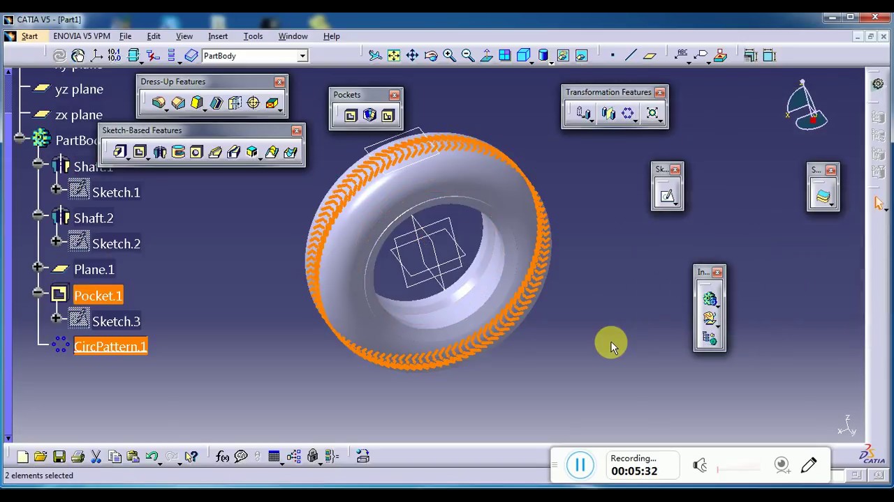Viewport: 894px width, 502px height.
Task: Click the recorder pencil annotation icon
Action: point(809,465)
